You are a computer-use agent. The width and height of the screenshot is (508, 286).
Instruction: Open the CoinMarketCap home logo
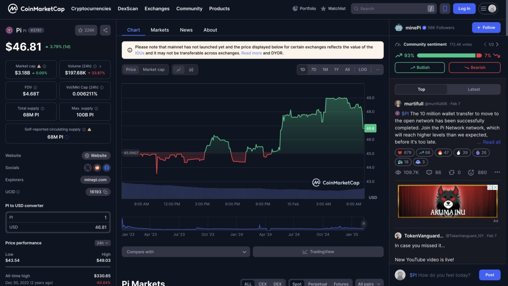[x=36, y=8]
